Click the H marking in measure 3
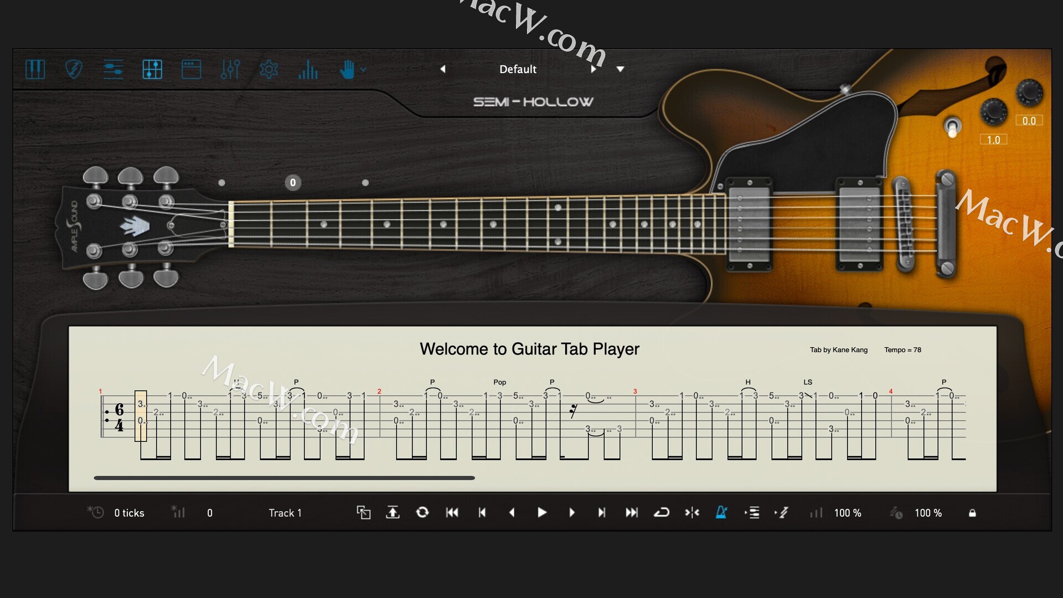 click(x=748, y=382)
